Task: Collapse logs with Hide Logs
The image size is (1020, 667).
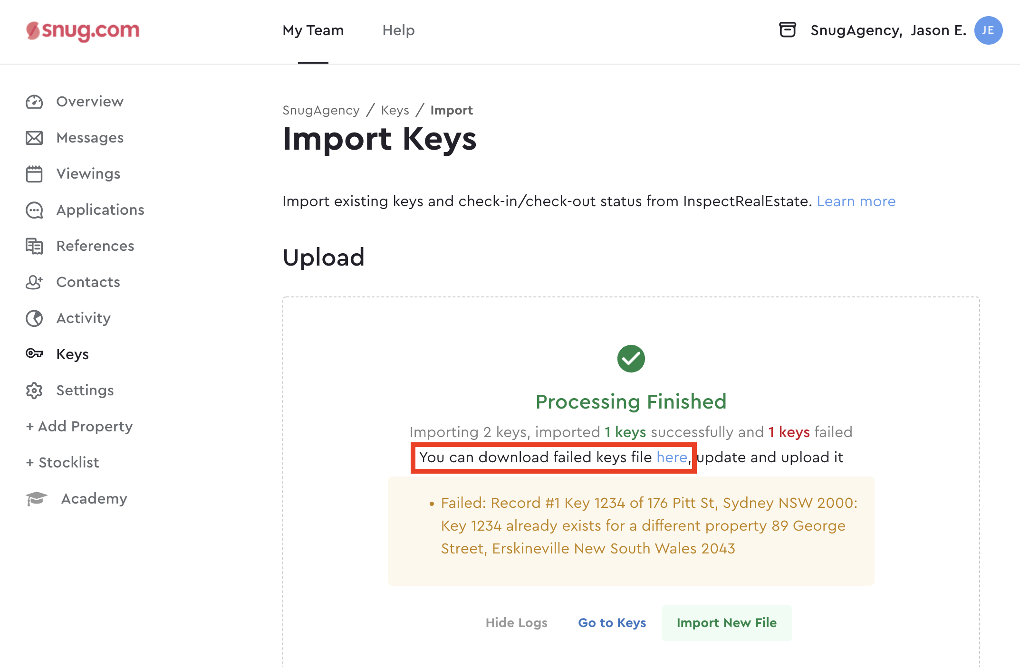Action: [517, 623]
